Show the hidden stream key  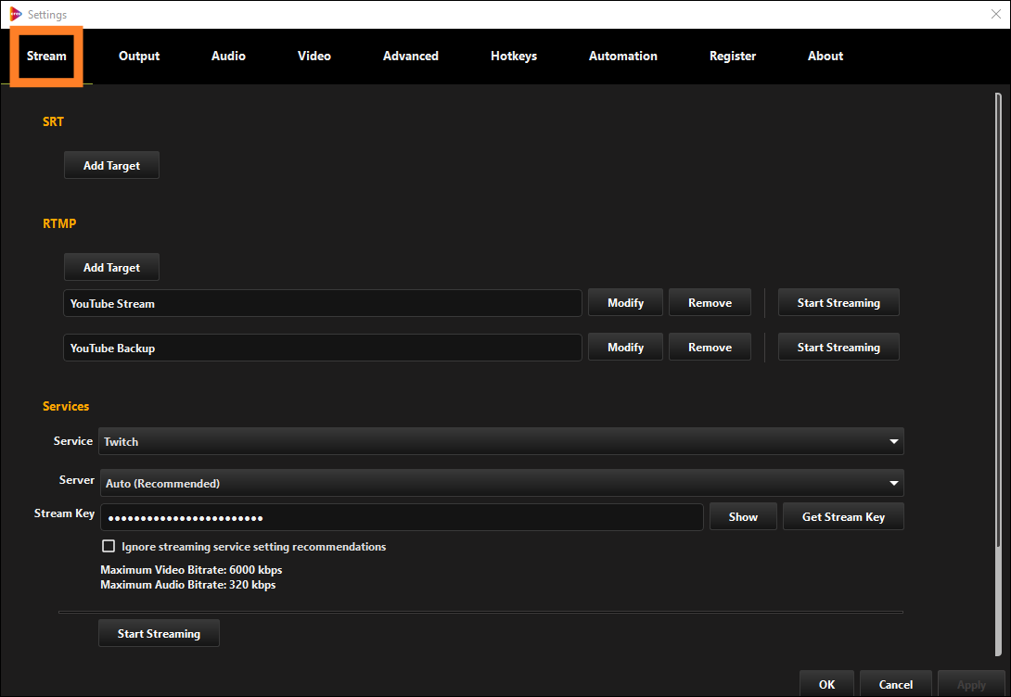point(743,516)
